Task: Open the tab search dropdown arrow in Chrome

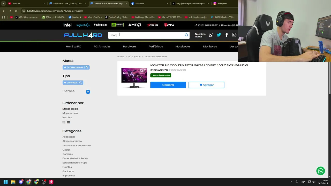Action: coord(3,4)
